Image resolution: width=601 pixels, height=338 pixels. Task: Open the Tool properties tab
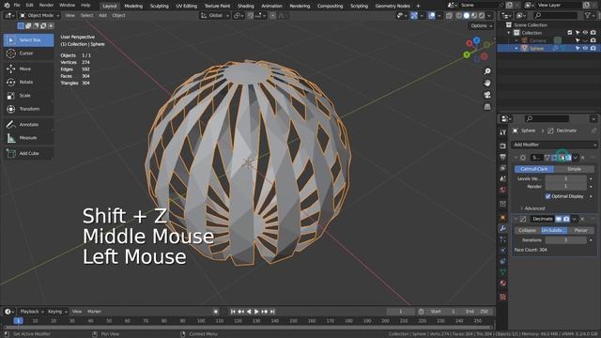503,132
